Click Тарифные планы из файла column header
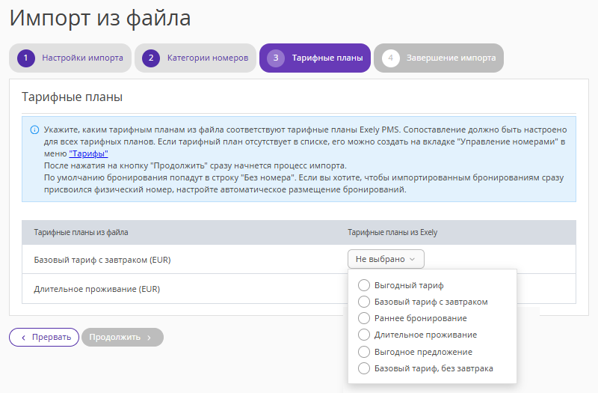This screenshot has width=598, height=393. (81, 232)
